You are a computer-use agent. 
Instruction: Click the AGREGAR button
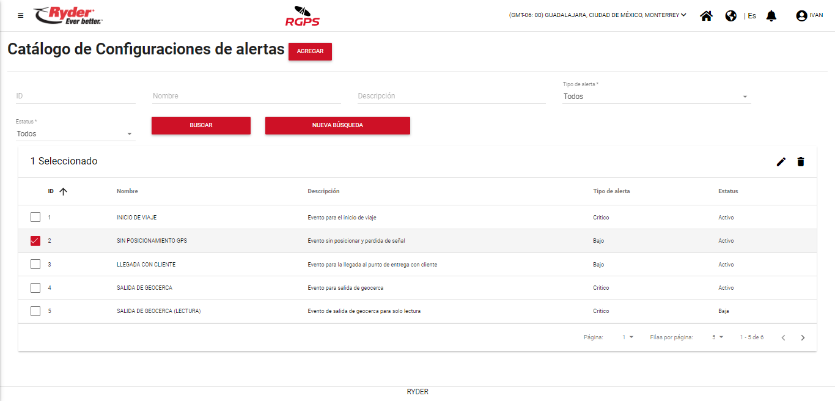pyautogui.click(x=310, y=51)
